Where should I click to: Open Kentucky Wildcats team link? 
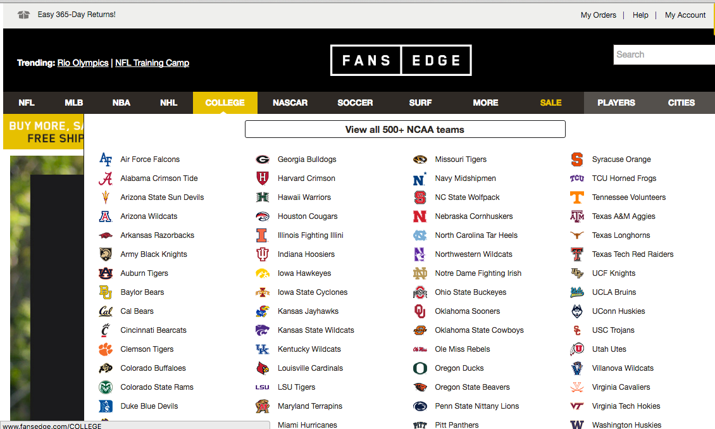tap(309, 349)
